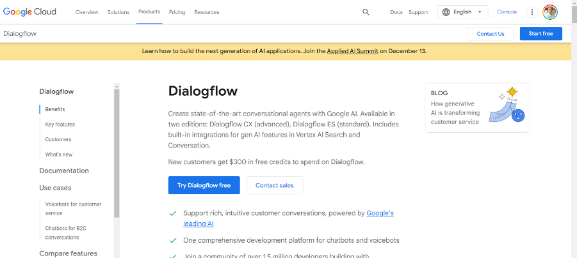
Task: Jump to Customers in the sidebar
Action: point(58,139)
